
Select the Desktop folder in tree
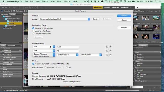point(8,16)
